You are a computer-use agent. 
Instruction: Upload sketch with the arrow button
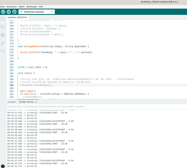pyautogui.click(x=9, y=12)
